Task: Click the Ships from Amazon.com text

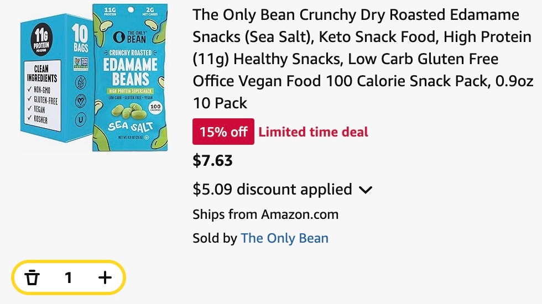Action: coord(265,214)
